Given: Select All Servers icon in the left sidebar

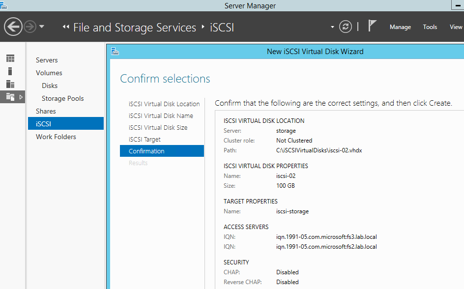Looking at the screenshot, I should pos(10,84).
